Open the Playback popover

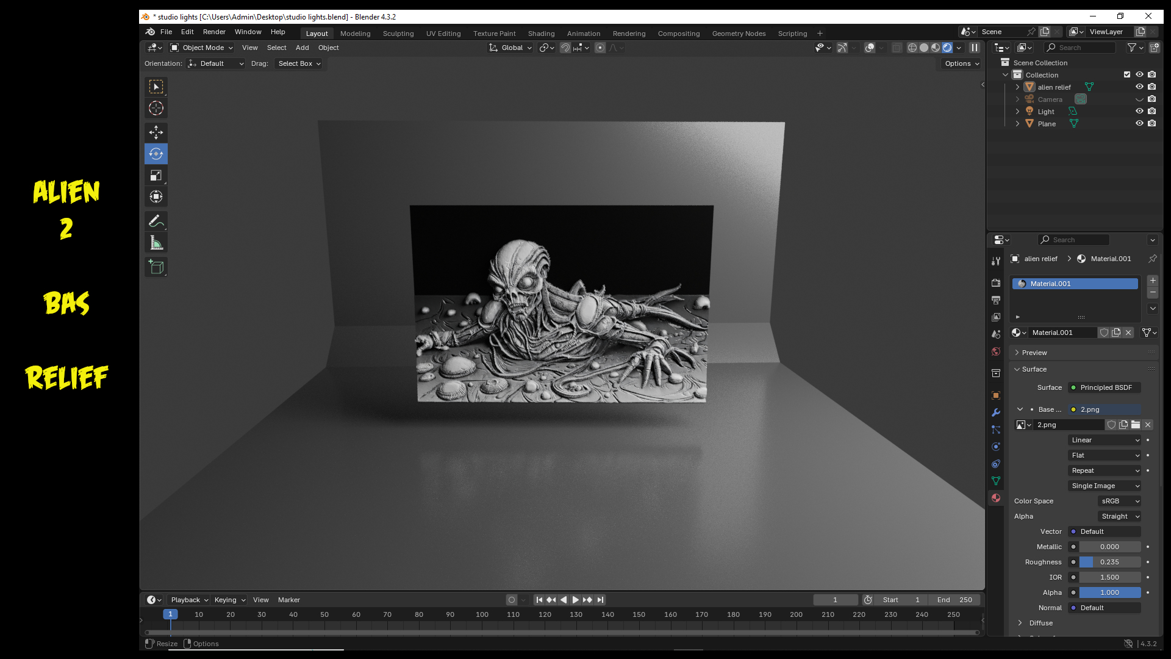point(189,600)
